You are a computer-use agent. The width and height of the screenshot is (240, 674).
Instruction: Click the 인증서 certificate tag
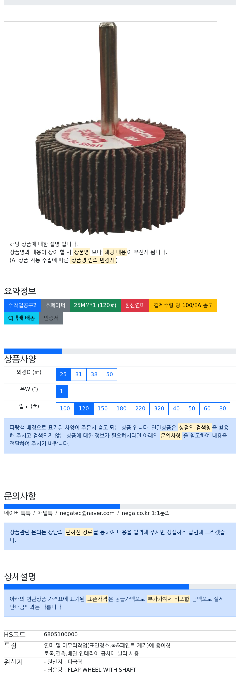tap(51, 318)
